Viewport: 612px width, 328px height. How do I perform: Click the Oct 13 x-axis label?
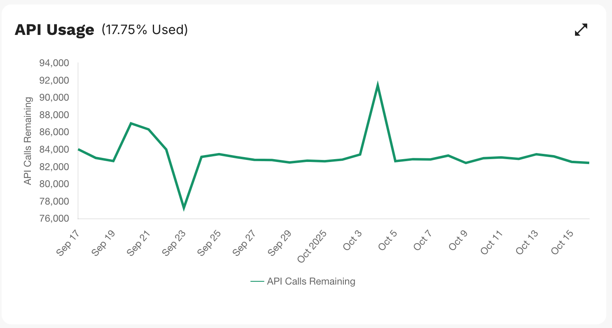click(x=527, y=242)
